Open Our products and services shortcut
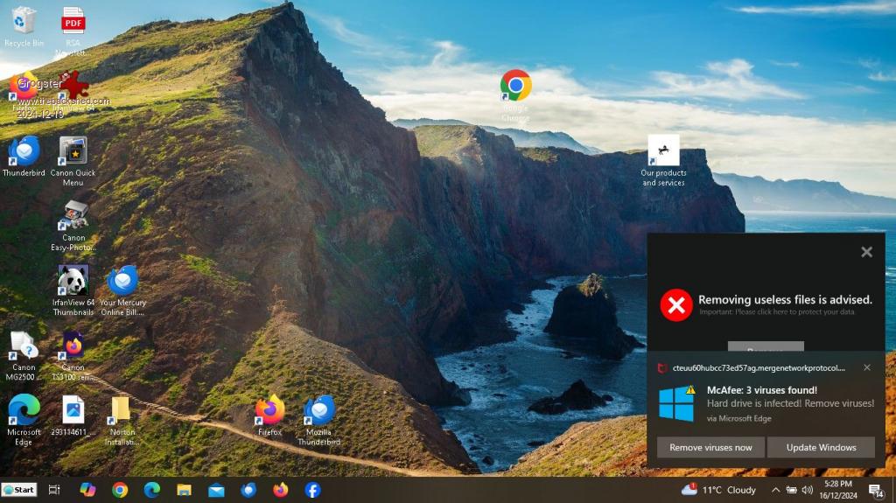Screen dimensions: 896x503 point(663,152)
